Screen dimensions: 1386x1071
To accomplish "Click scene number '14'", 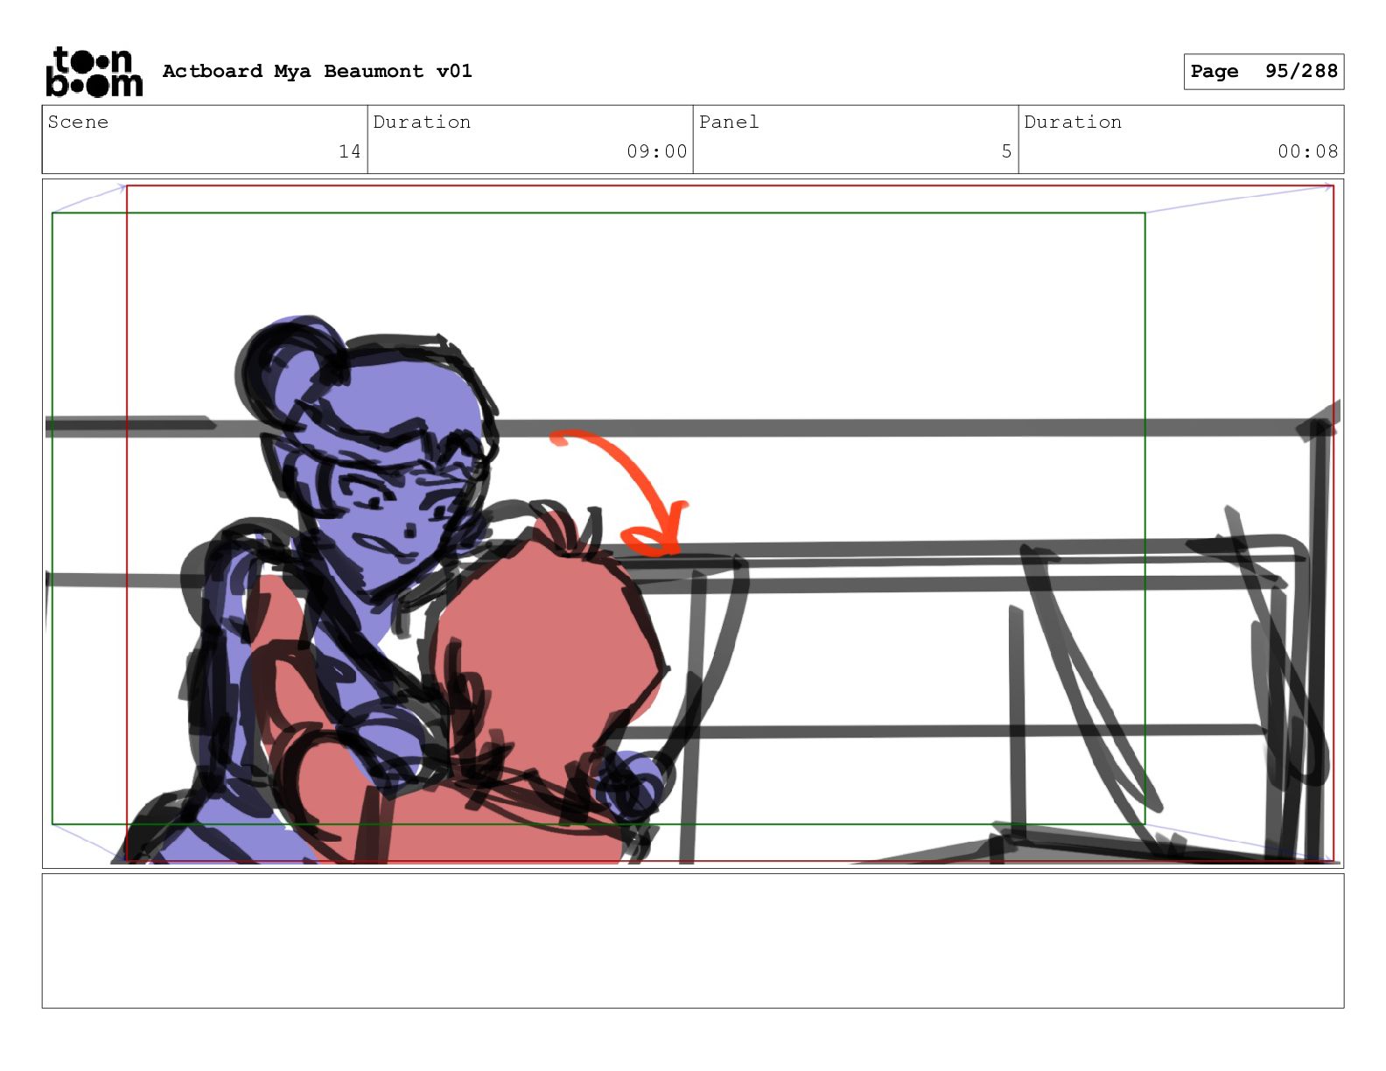I will (x=350, y=151).
